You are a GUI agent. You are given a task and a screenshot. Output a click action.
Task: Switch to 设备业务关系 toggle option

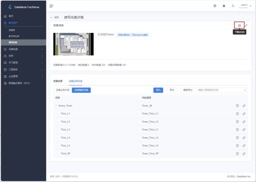tap(62, 90)
